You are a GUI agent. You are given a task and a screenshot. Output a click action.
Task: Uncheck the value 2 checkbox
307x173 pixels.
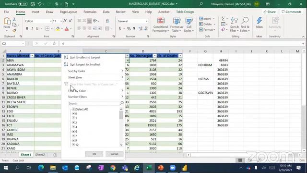(x=73, y=123)
